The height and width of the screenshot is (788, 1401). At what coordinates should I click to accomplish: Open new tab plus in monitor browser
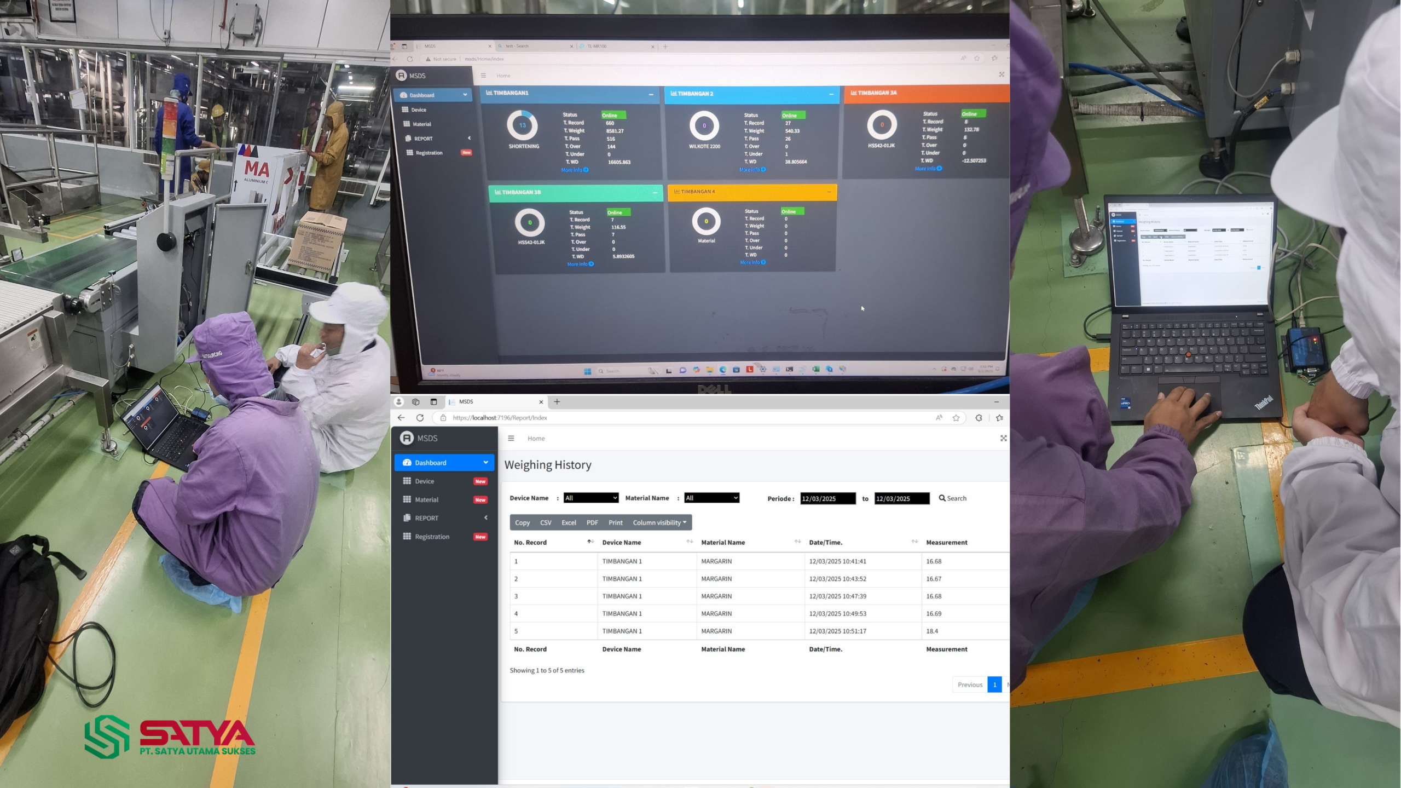665,47
